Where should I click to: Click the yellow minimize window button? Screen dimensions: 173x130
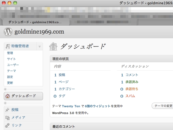pyautogui.click(x=9, y=3)
